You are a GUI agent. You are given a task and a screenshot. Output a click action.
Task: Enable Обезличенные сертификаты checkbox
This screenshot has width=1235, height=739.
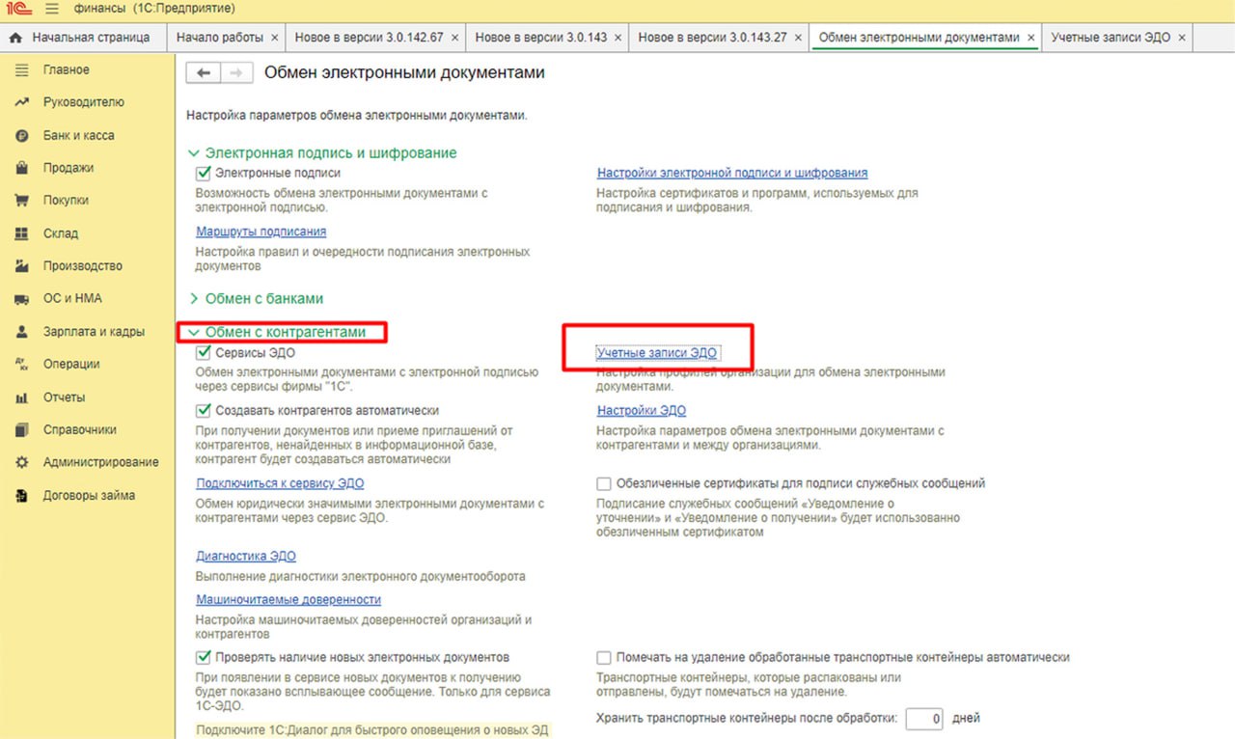604,483
